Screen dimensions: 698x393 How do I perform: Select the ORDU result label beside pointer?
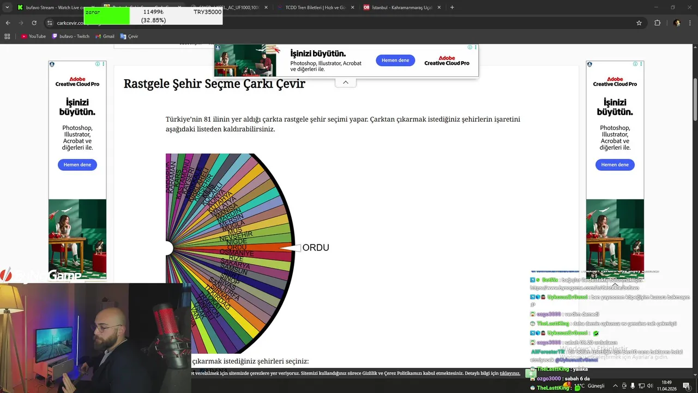(x=316, y=248)
